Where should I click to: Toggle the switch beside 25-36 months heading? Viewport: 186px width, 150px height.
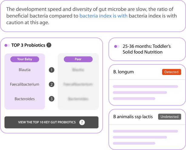[117, 47]
